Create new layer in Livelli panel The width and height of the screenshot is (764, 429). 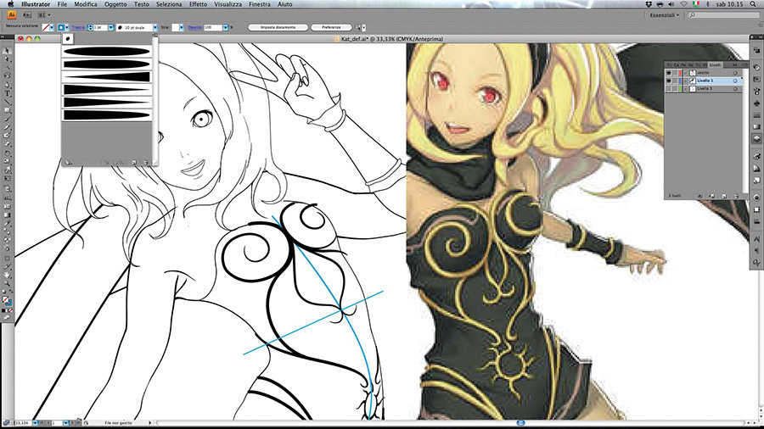coord(724,196)
